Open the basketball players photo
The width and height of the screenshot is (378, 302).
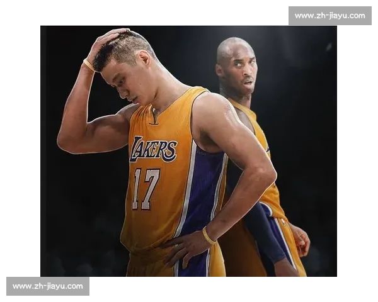[x=188, y=151]
